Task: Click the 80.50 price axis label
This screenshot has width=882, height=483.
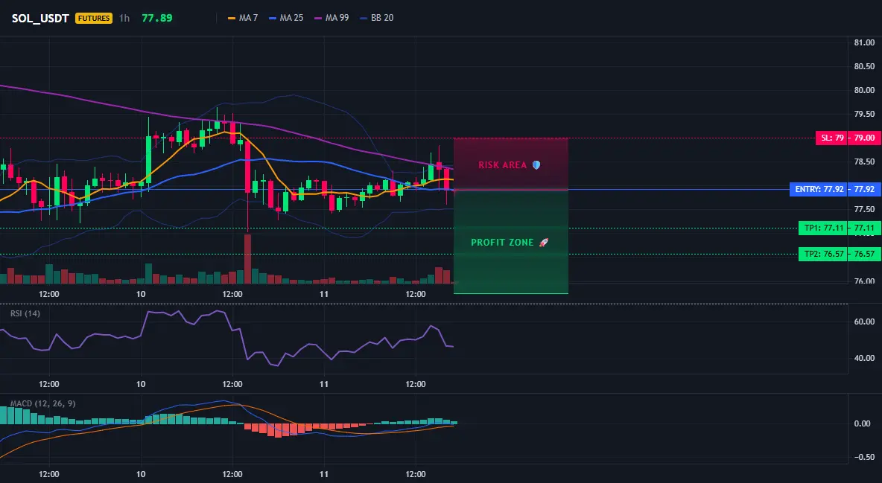Action: (864, 66)
